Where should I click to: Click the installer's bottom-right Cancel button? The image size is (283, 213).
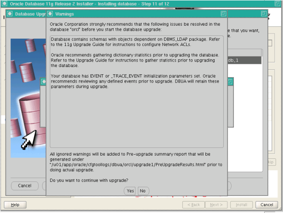[266, 205]
